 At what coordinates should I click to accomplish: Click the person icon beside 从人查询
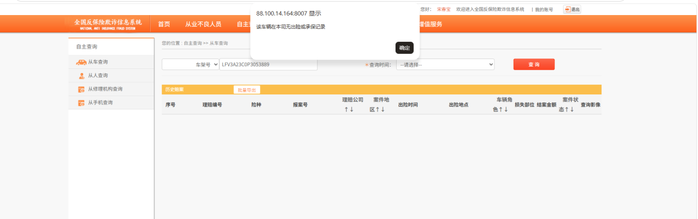[81, 75]
